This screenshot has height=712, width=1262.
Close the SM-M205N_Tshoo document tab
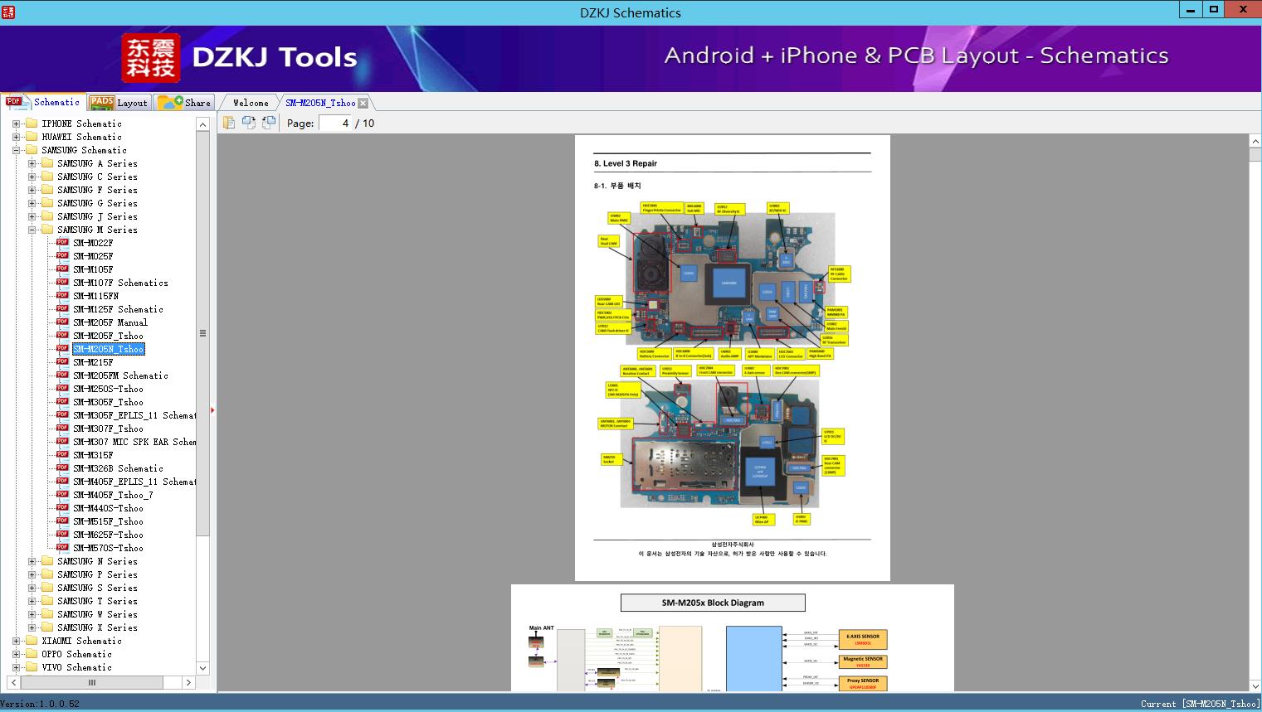(363, 103)
